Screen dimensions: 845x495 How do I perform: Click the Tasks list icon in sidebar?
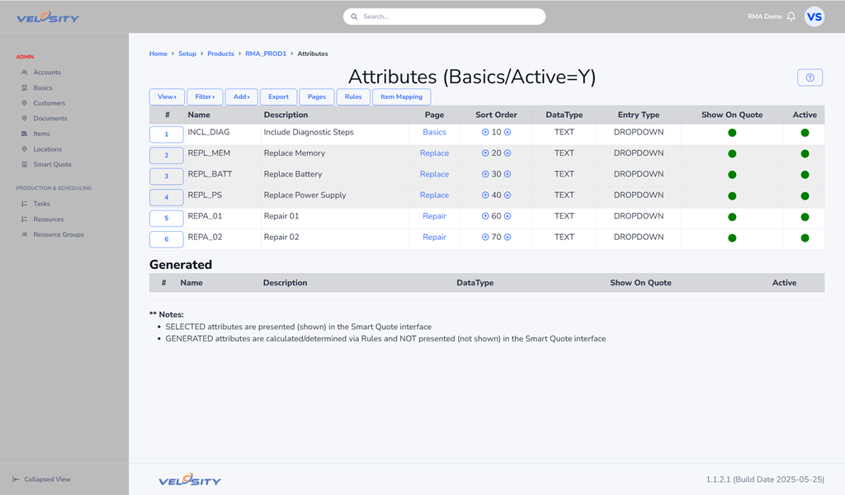tap(25, 204)
